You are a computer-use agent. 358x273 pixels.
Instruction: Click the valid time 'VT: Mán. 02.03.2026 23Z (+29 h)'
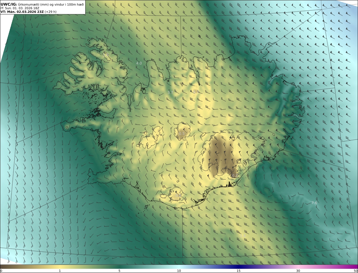tap(29, 12)
